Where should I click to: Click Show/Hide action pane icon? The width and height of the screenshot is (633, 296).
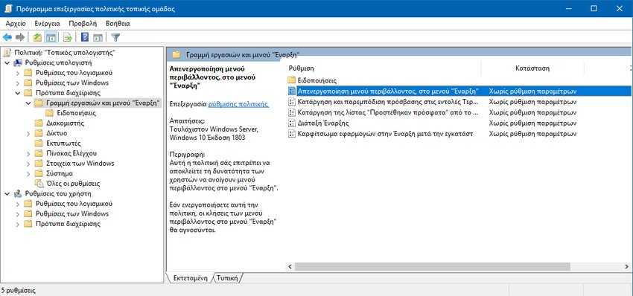point(98,37)
